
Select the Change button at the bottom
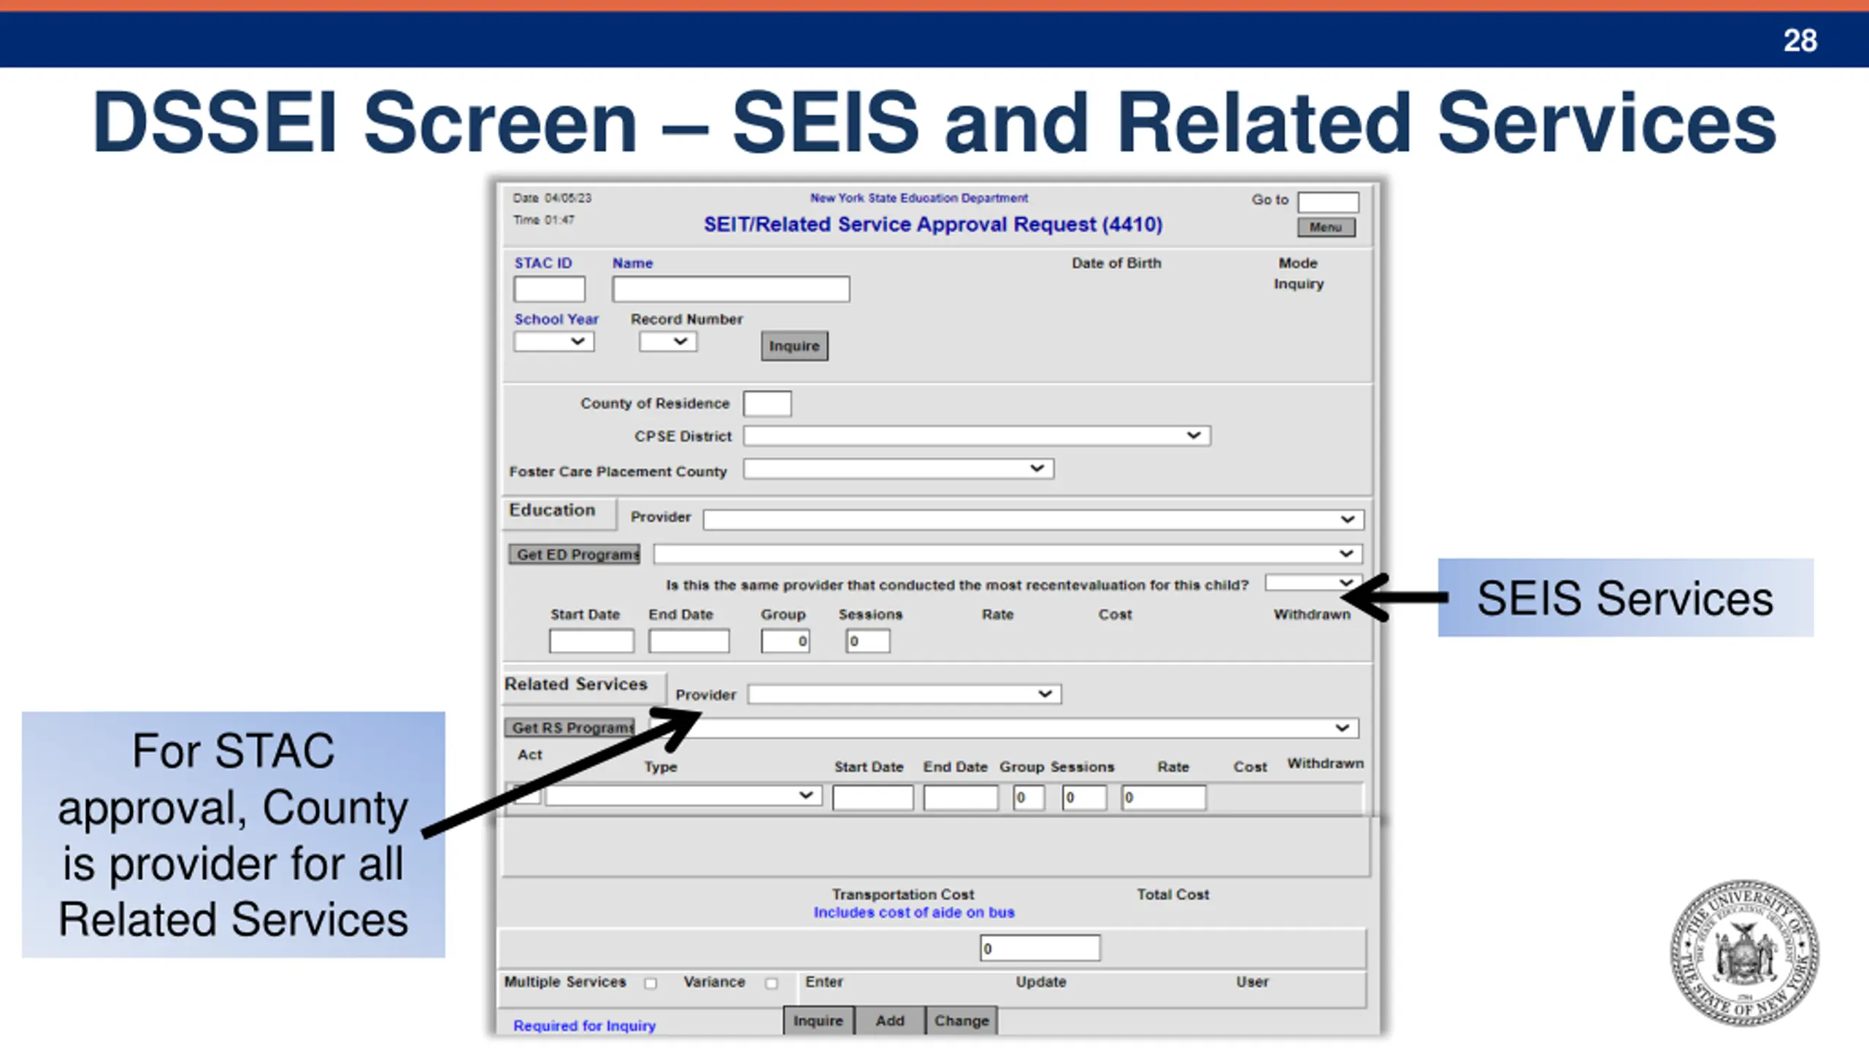click(x=962, y=1020)
